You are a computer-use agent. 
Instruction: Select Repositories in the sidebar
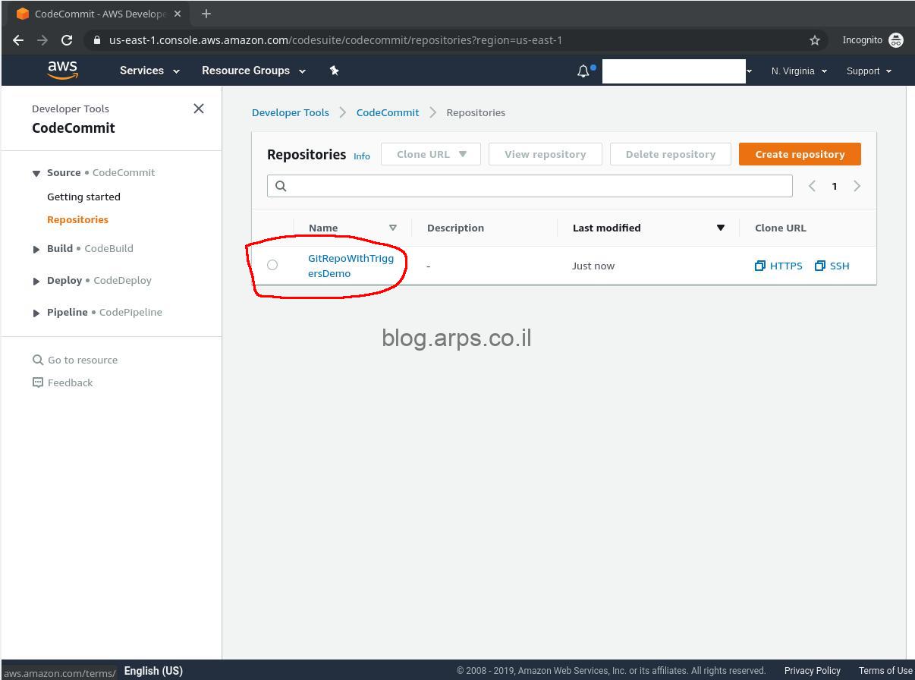click(x=77, y=219)
